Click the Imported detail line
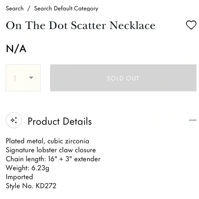Image resolution: width=199 pixels, height=199 pixels. [19, 177]
